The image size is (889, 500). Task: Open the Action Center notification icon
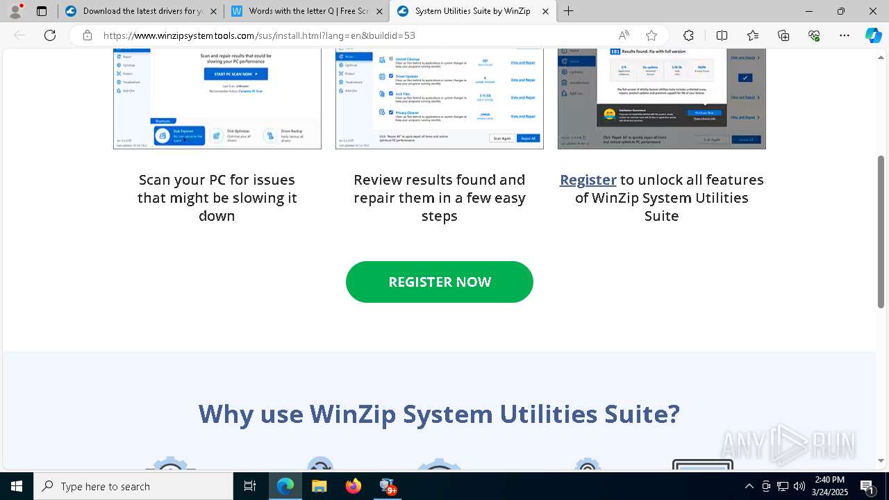tap(867, 486)
